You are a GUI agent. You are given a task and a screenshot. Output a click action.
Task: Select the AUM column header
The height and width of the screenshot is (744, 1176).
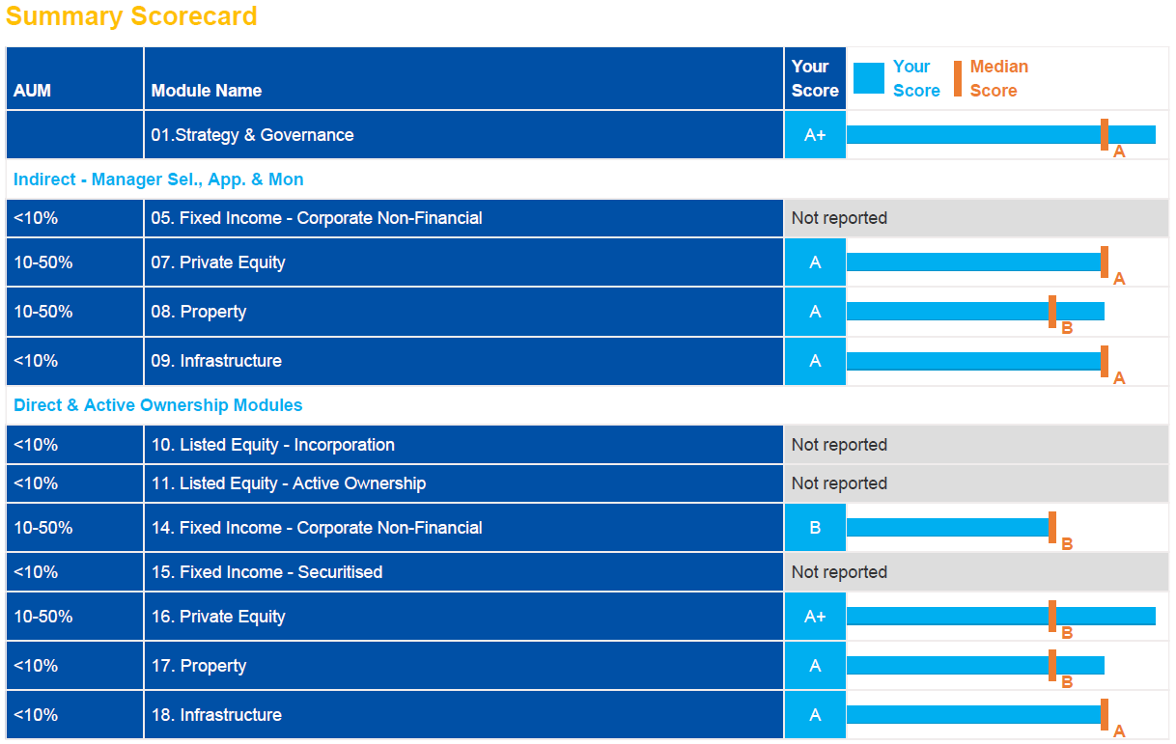pos(33,91)
